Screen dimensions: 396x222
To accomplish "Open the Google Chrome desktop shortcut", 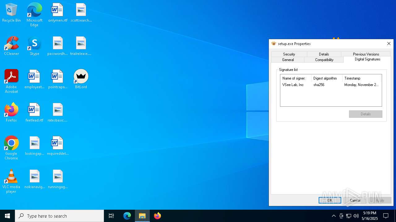I will coord(11,148).
